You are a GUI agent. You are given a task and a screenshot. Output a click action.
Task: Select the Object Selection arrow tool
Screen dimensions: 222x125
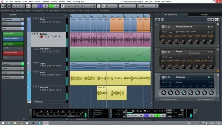[62, 6]
